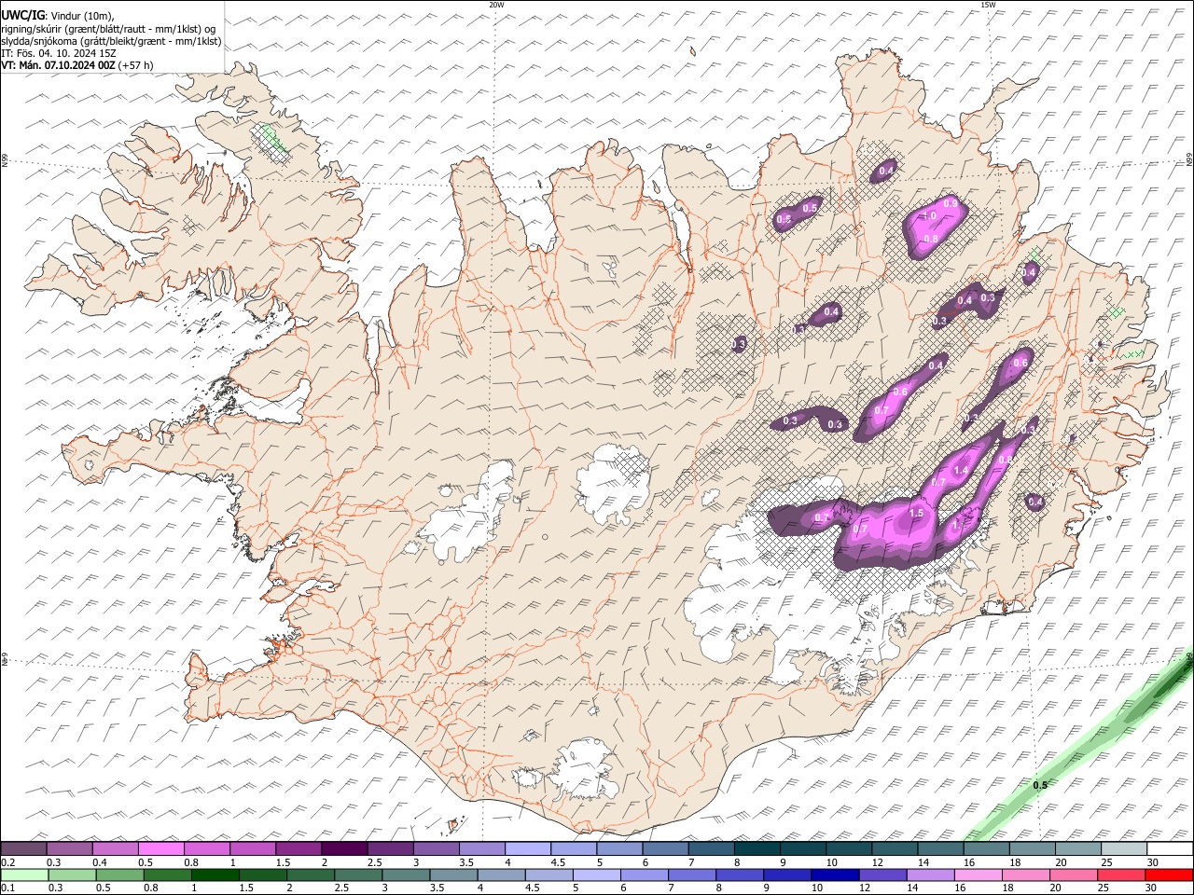This screenshot has width=1194, height=895.
Task: Click the "VT: Mán. 07.10.2024 00Z" valid time
Action: [x=58, y=65]
